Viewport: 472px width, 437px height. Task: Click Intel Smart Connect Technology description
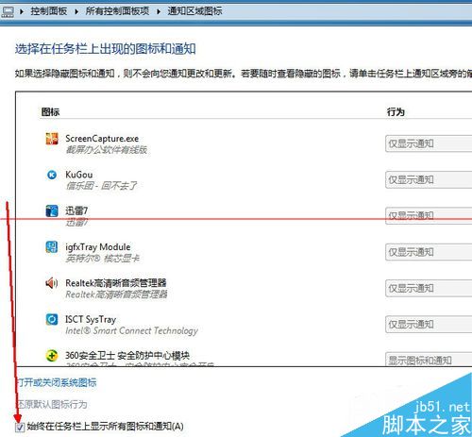(131, 330)
